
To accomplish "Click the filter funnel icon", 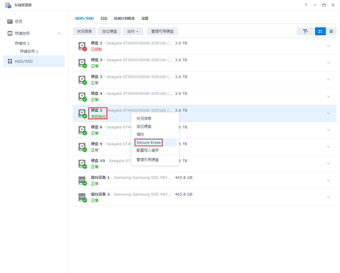I will (305, 31).
